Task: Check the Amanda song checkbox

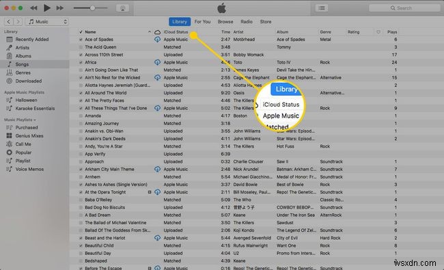Action: 81,116
